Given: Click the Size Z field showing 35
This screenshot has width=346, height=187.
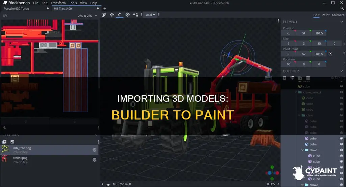Looking at the screenshot, I should (x=319, y=44).
